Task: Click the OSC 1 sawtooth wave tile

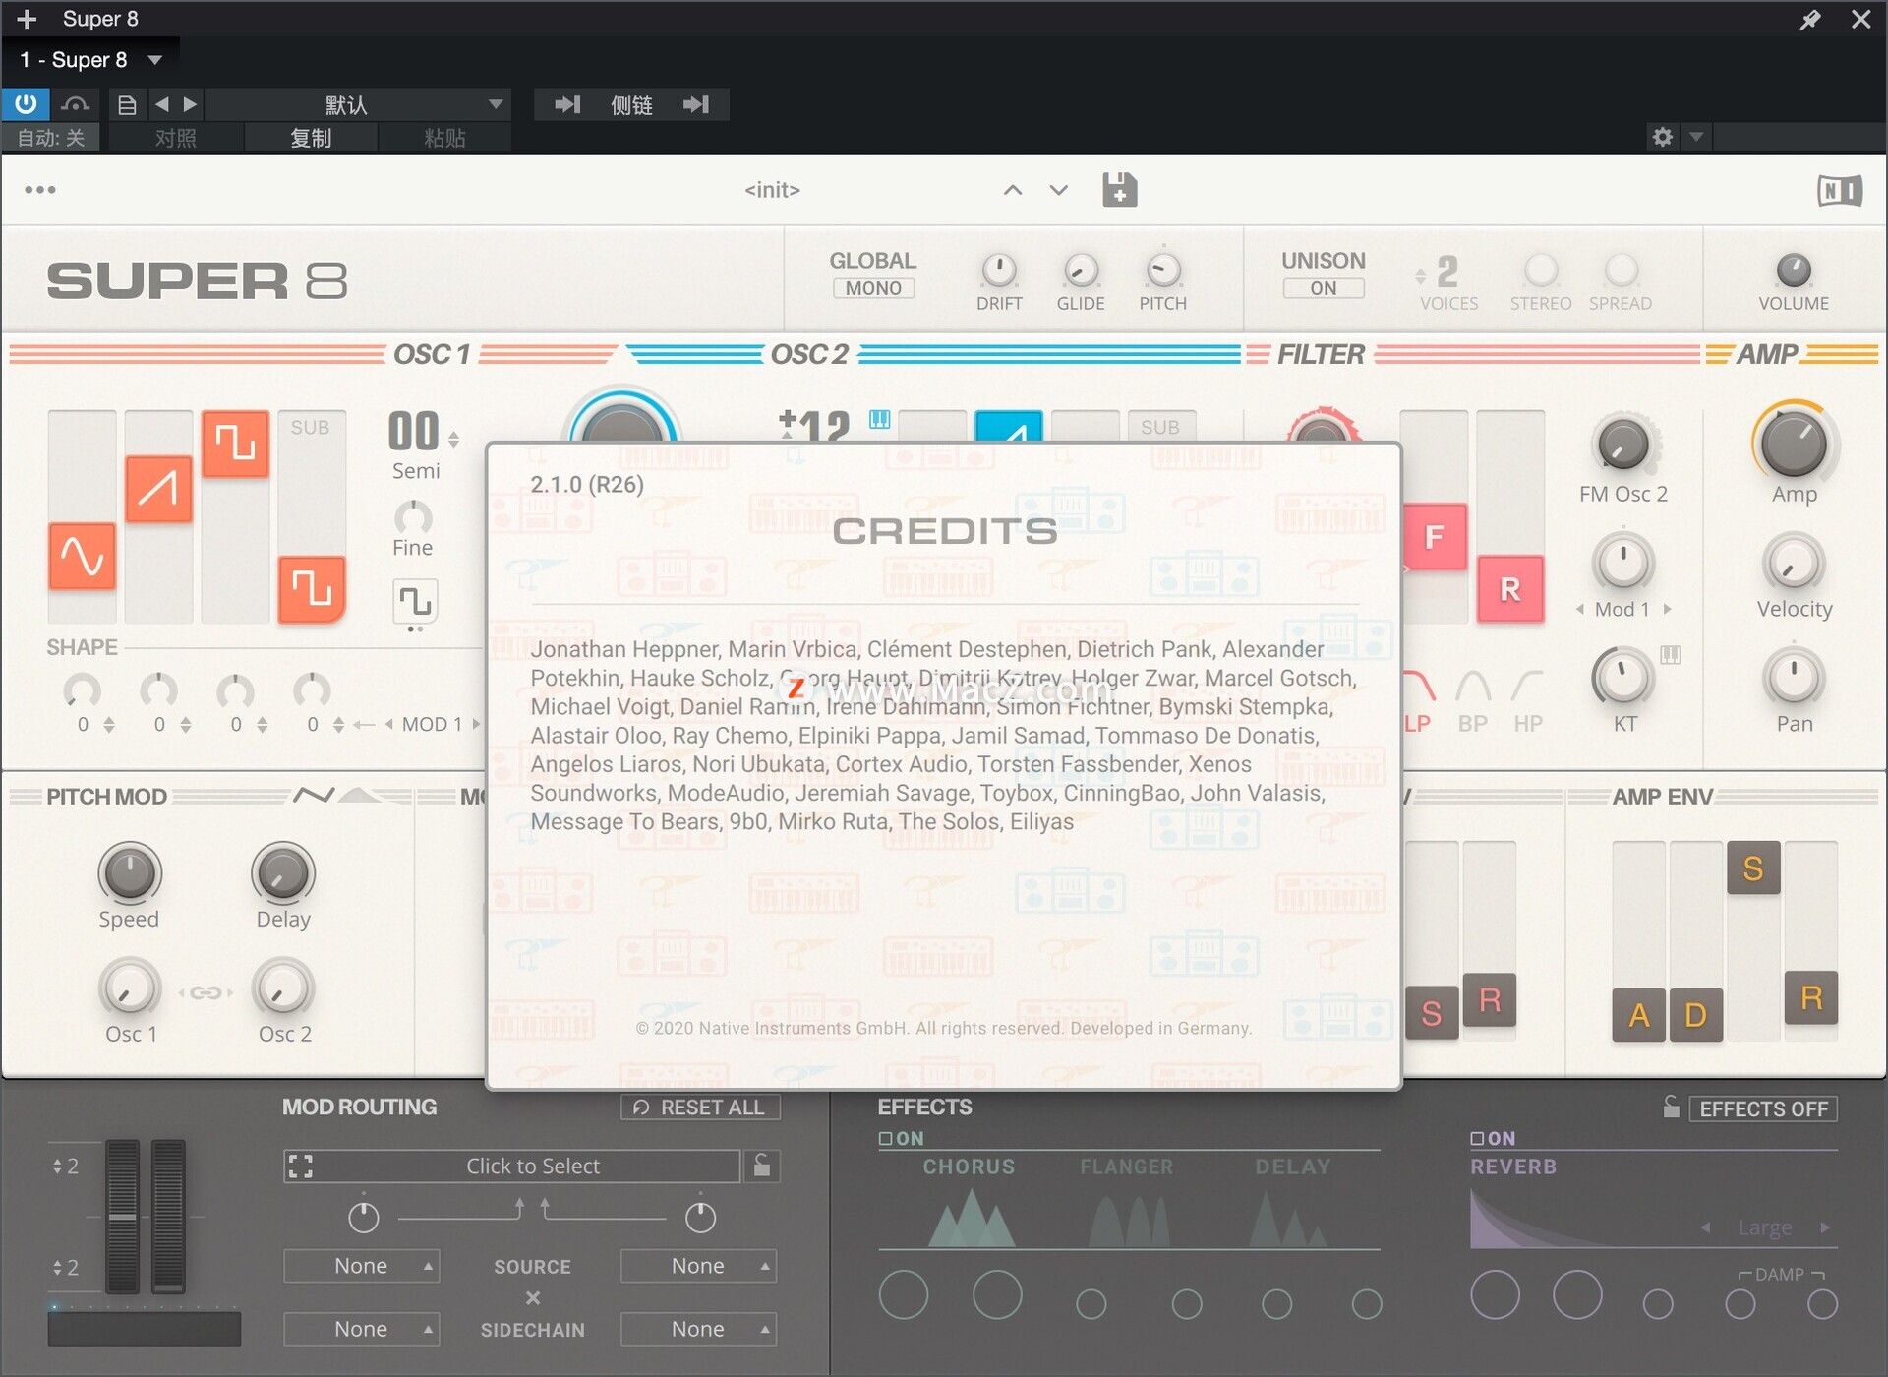Action: (158, 488)
